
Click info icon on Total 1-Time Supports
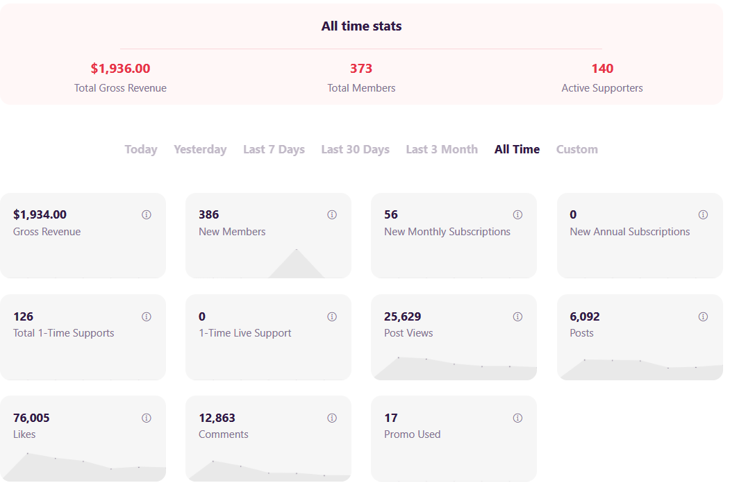coord(146,316)
